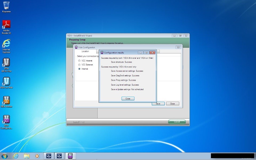Open Windows Media Player from the taskbar
The height and width of the screenshot is (160, 256).
[37, 156]
